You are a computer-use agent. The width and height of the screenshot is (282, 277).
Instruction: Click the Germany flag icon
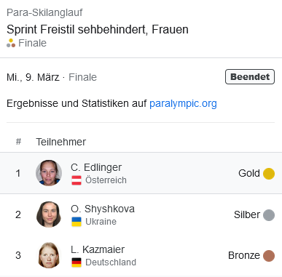pos(77,262)
